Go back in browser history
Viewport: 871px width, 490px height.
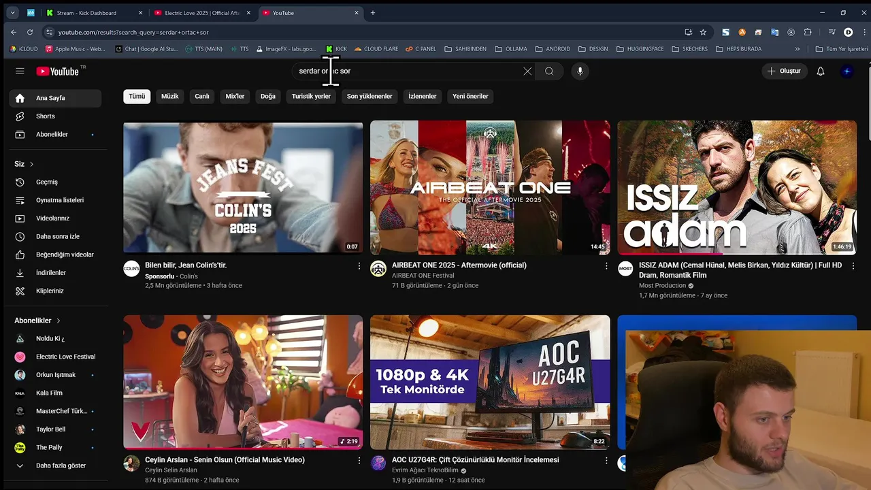click(x=14, y=32)
